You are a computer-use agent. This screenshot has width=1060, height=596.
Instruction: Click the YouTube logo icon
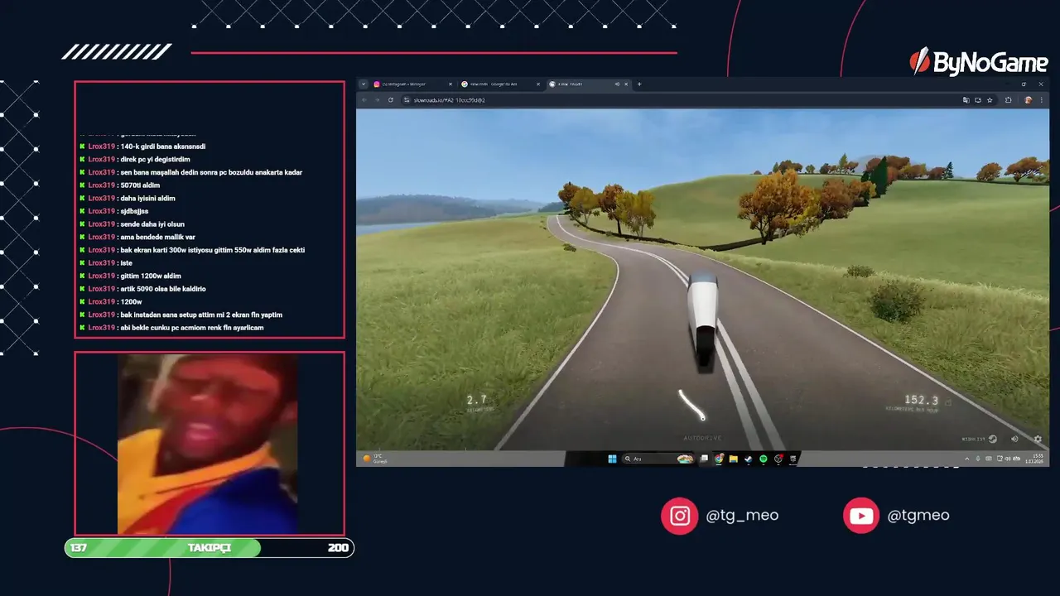[x=861, y=516]
